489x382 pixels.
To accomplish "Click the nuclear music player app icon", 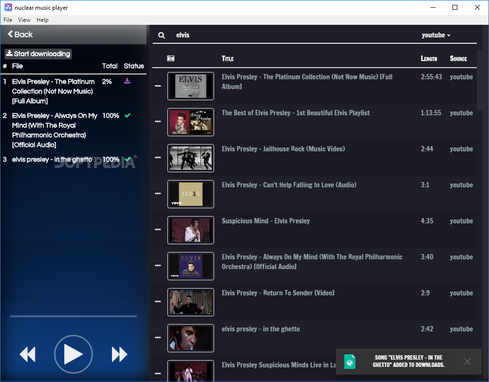I will tap(8, 7).
